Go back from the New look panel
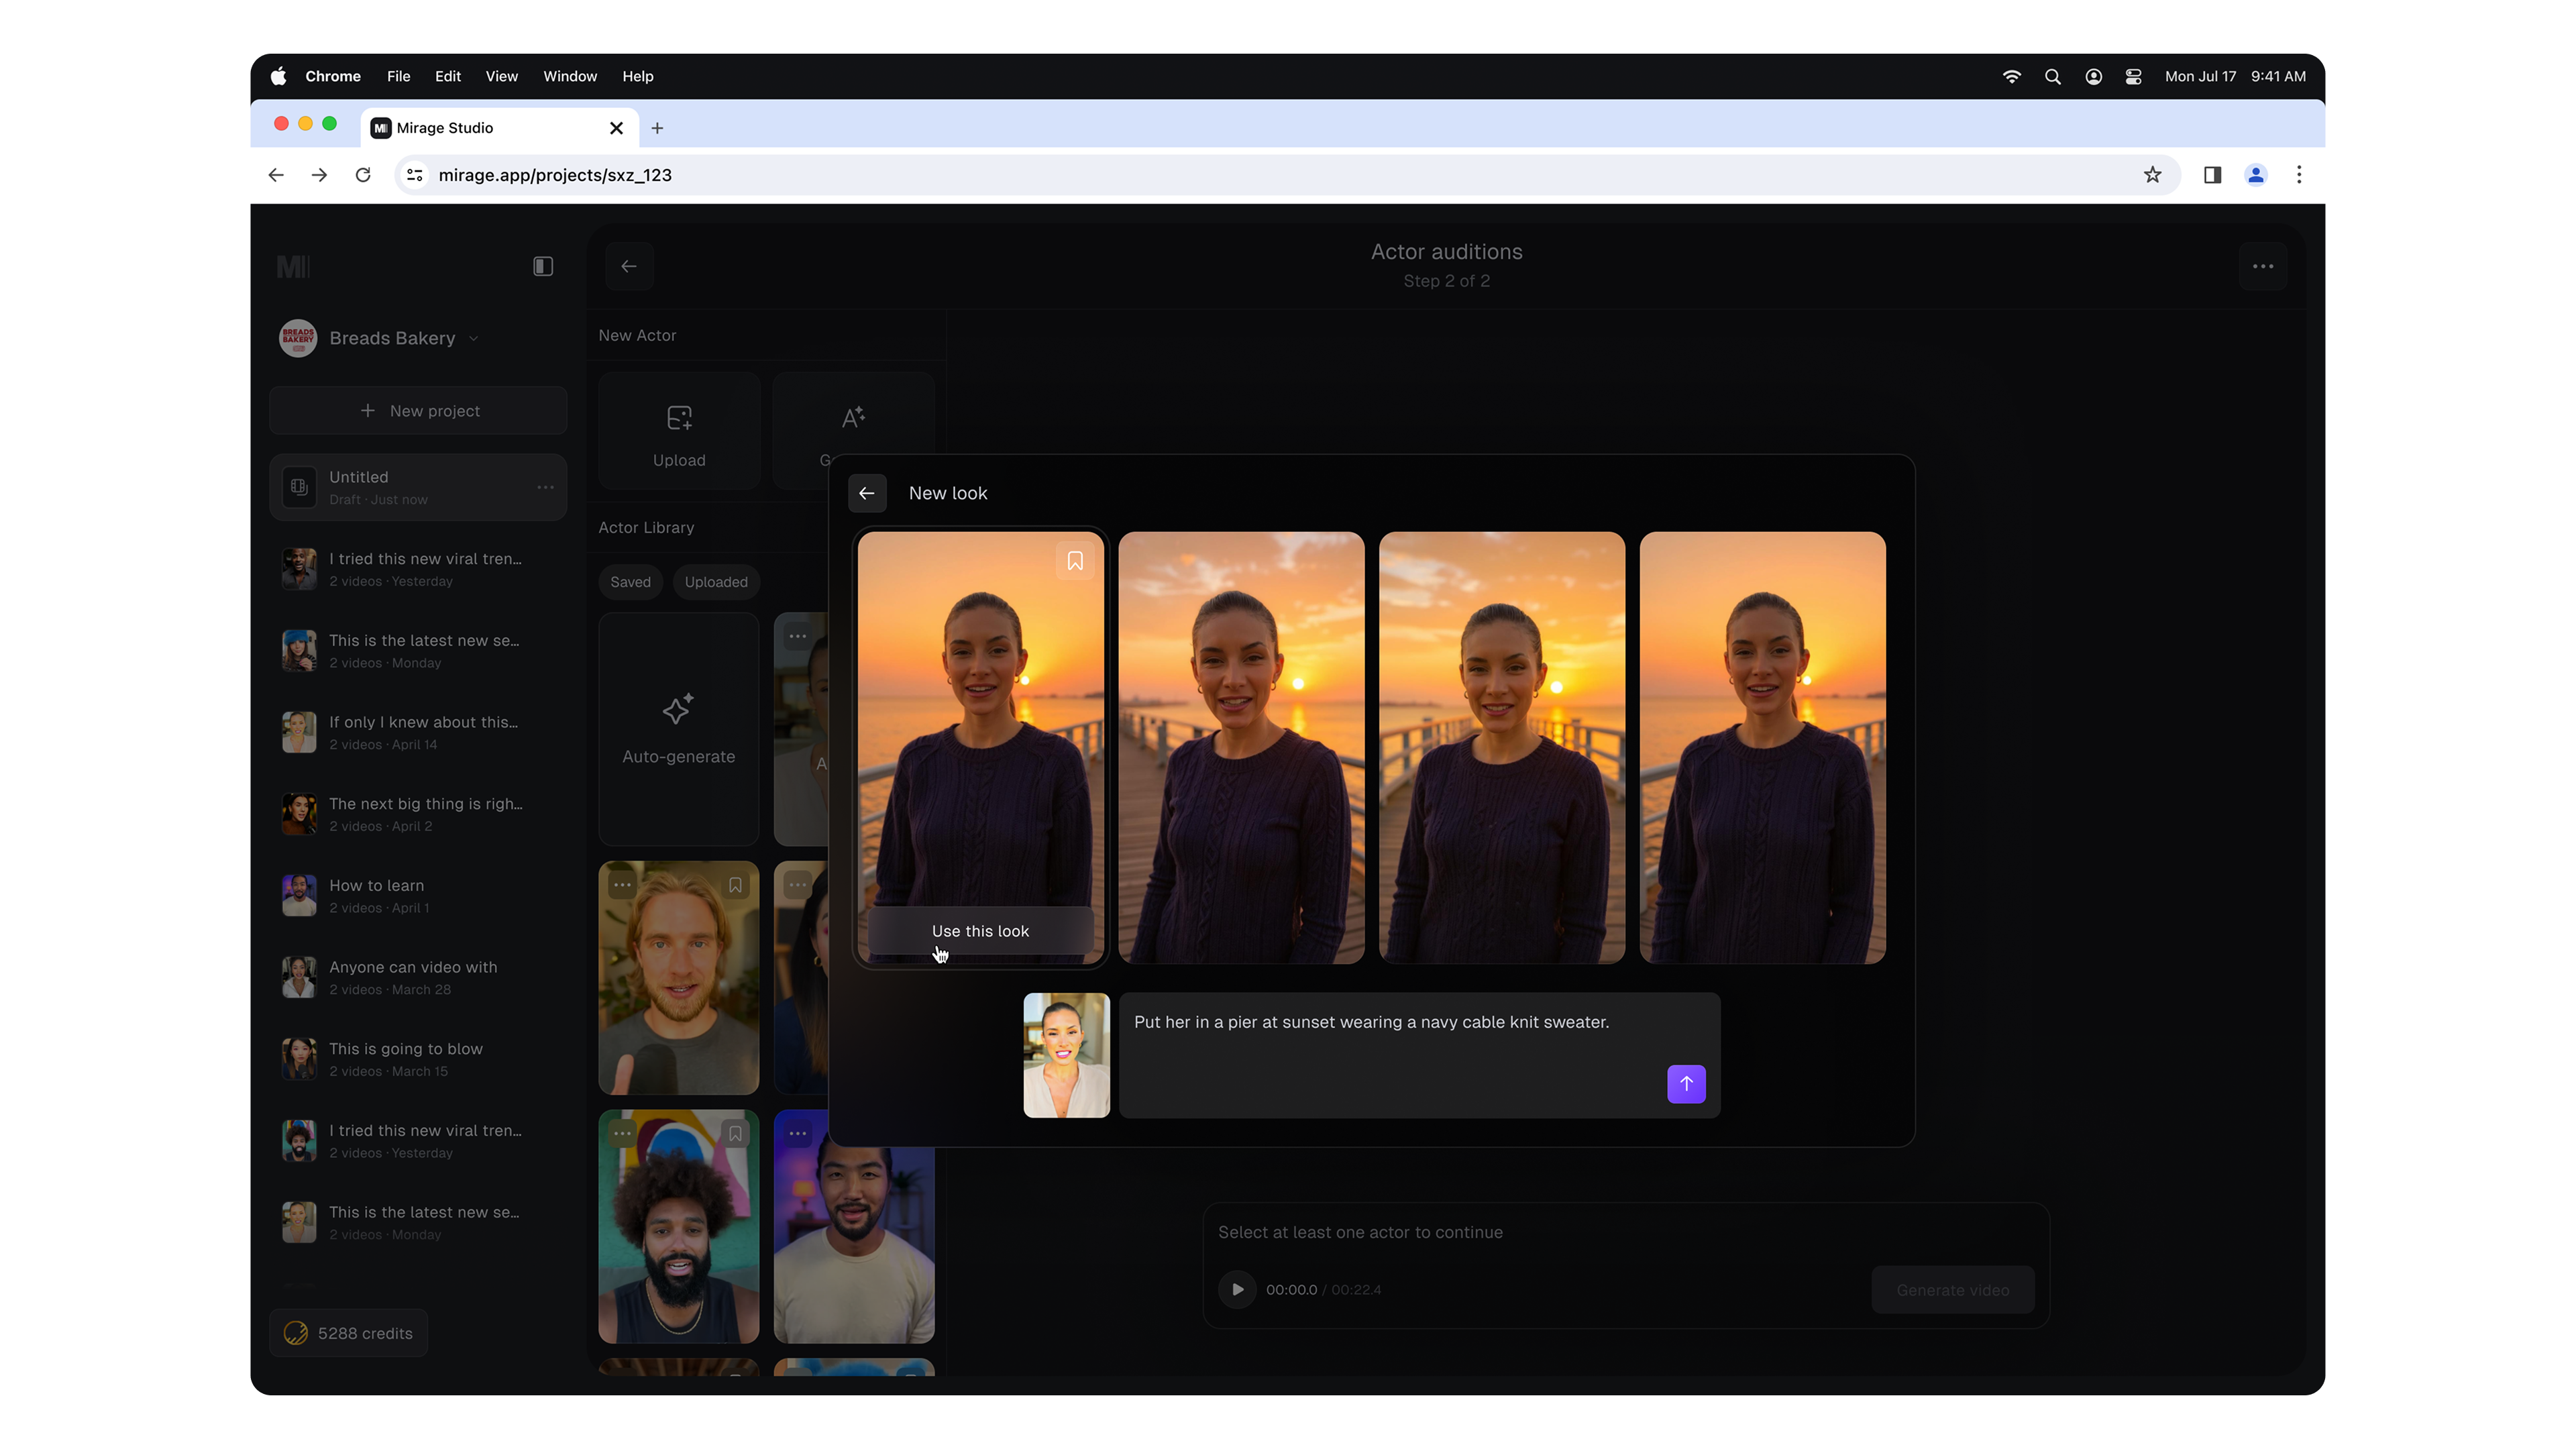This screenshot has width=2576, height=1449. tap(866, 493)
